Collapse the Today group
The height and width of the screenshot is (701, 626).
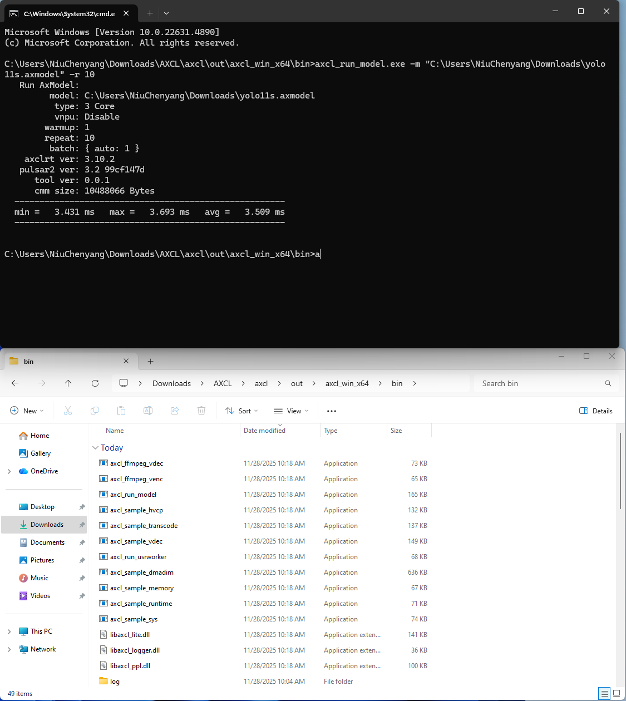tap(96, 448)
